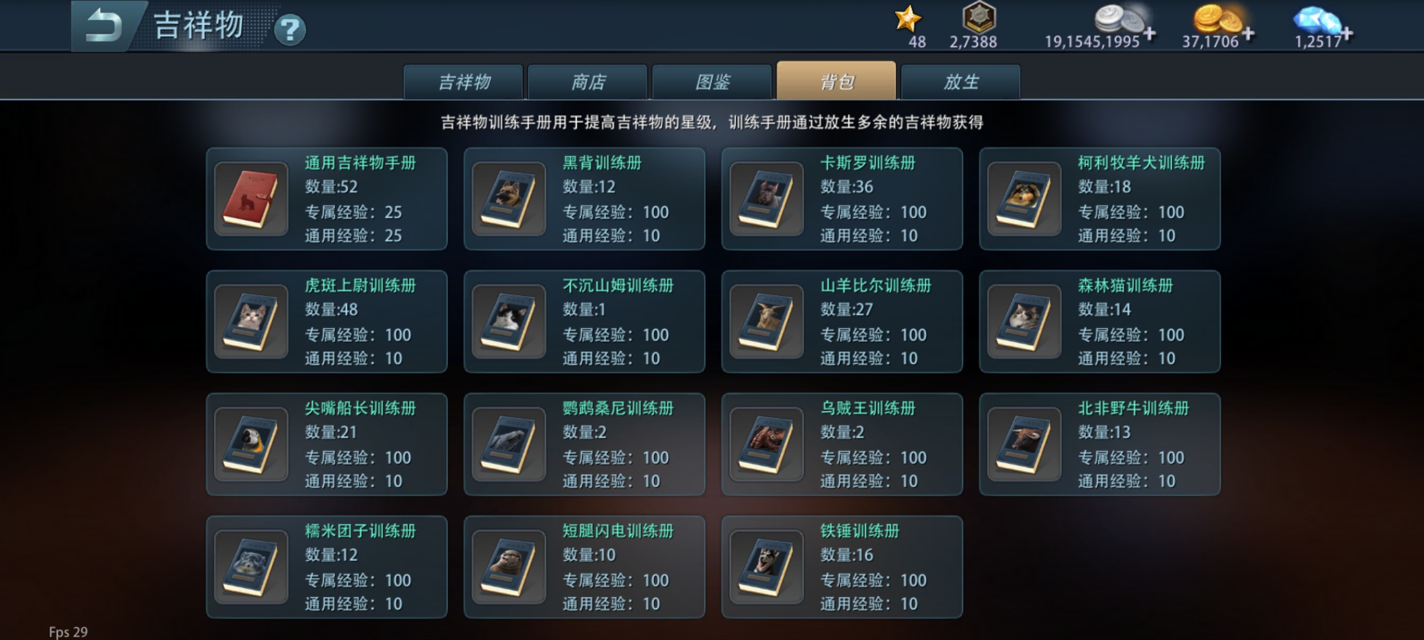
Task: Select the 柯利牧羊犬训练册 item card
Action: pos(1099,199)
